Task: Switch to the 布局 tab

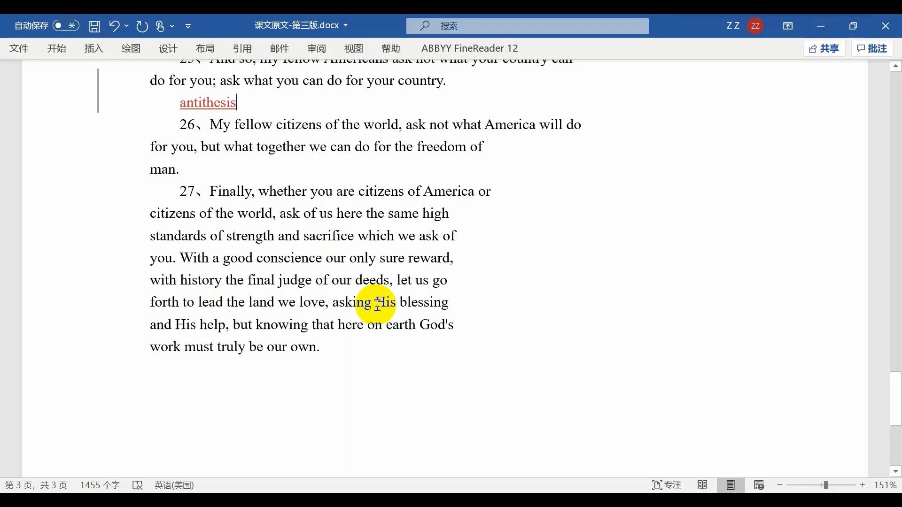Action: 205,48
